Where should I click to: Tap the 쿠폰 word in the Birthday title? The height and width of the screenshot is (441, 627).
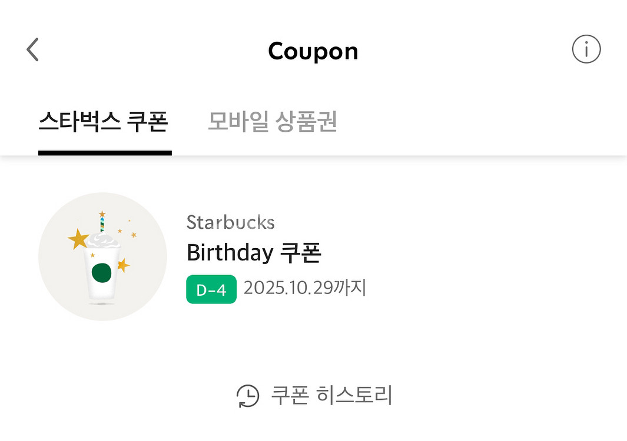300,253
